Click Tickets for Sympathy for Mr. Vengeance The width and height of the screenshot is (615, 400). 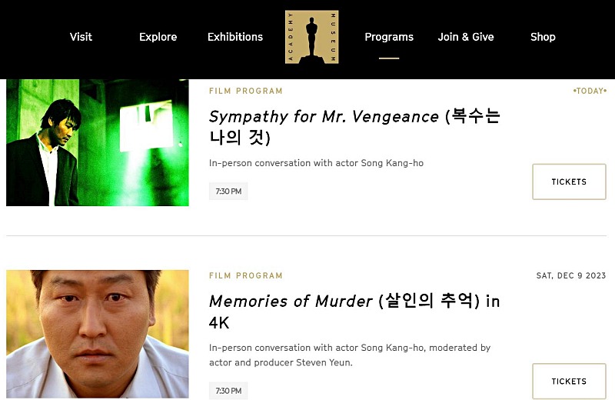pos(569,182)
